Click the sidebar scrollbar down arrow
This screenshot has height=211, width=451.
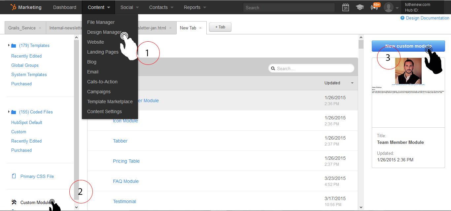(x=77, y=207)
